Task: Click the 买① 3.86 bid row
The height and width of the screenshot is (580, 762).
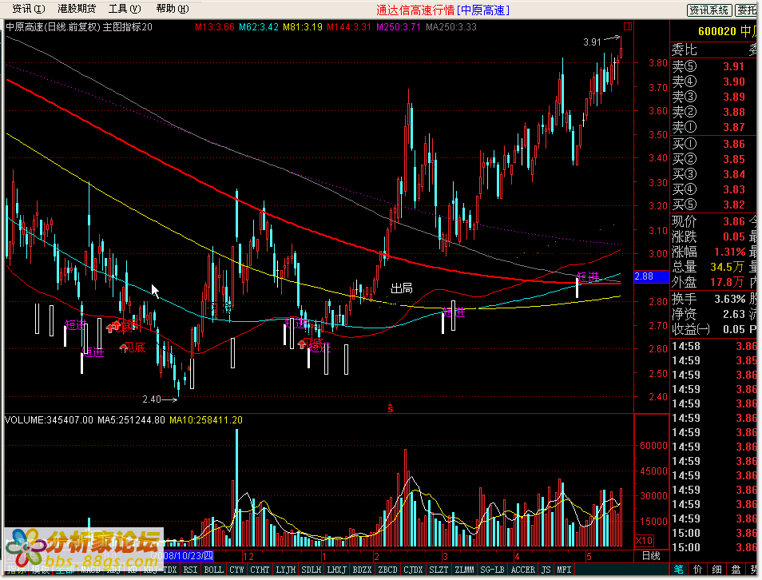Action: (x=714, y=144)
